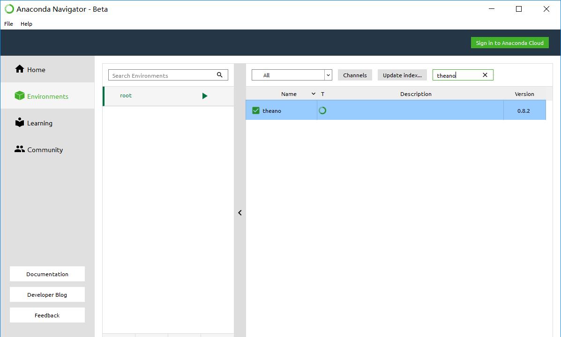This screenshot has height=337, width=561.
Task: Open the Developer Blog
Action: [x=47, y=294]
